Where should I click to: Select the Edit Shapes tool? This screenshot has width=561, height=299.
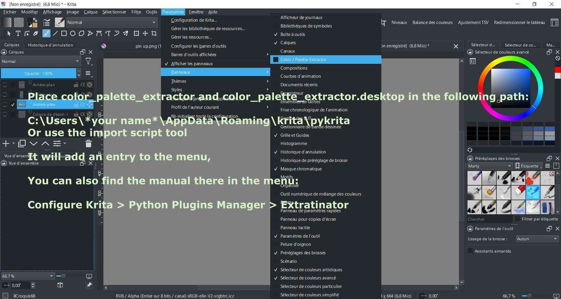(27, 33)
